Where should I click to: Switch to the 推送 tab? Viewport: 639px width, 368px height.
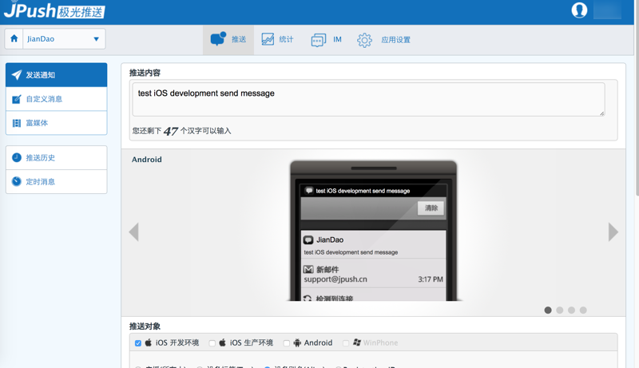(228, 39)
